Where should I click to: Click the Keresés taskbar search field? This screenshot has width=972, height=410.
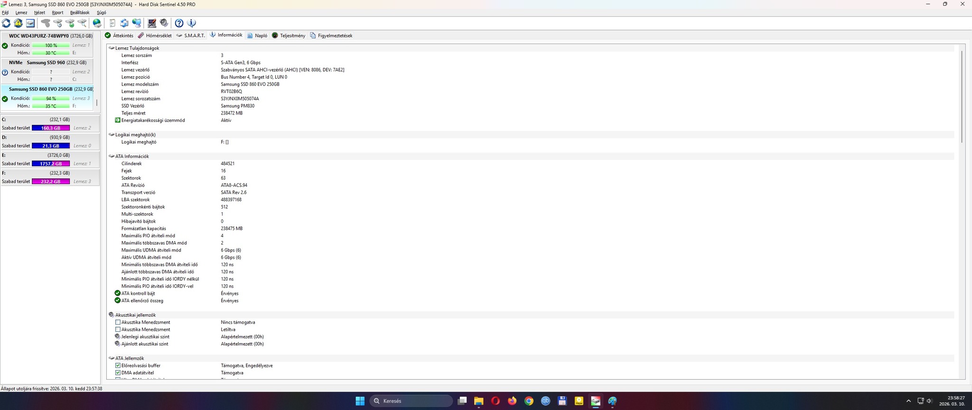tap(411, 401)
